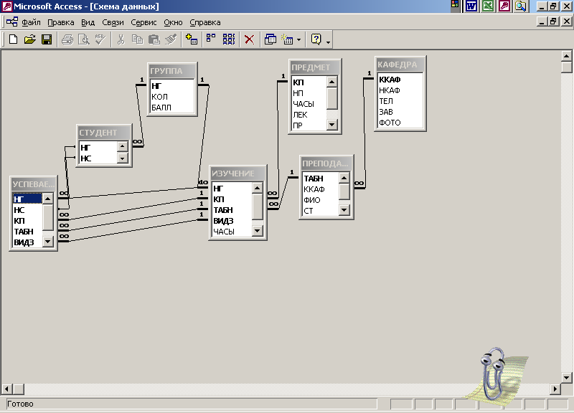Click main window vertical scrollbar down arrow
This screenshot has height=413, width=574.
point(566,378)
